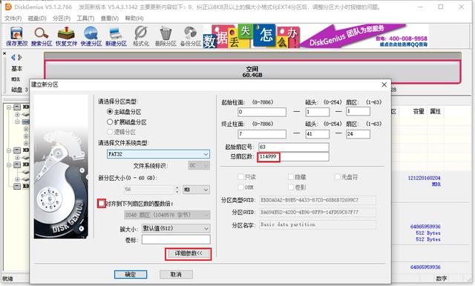Close the 建立新分区 dialog

click(384, 84)
